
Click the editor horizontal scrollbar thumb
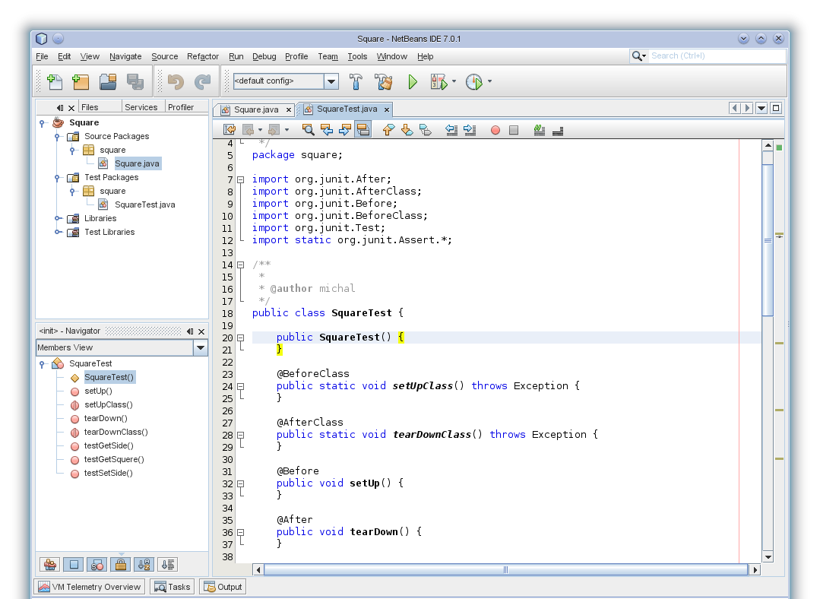[x=505, y=569]
